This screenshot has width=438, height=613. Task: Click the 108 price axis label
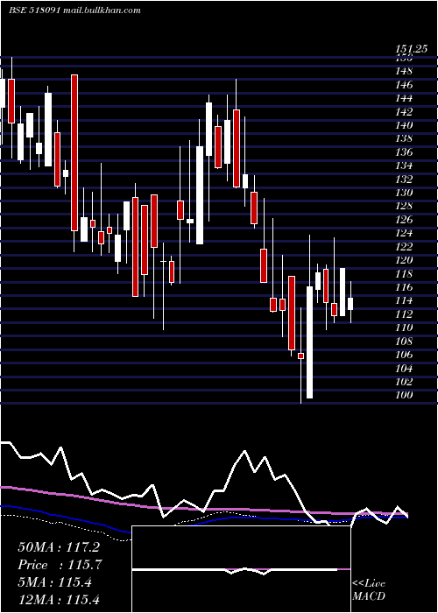(404, 342)
